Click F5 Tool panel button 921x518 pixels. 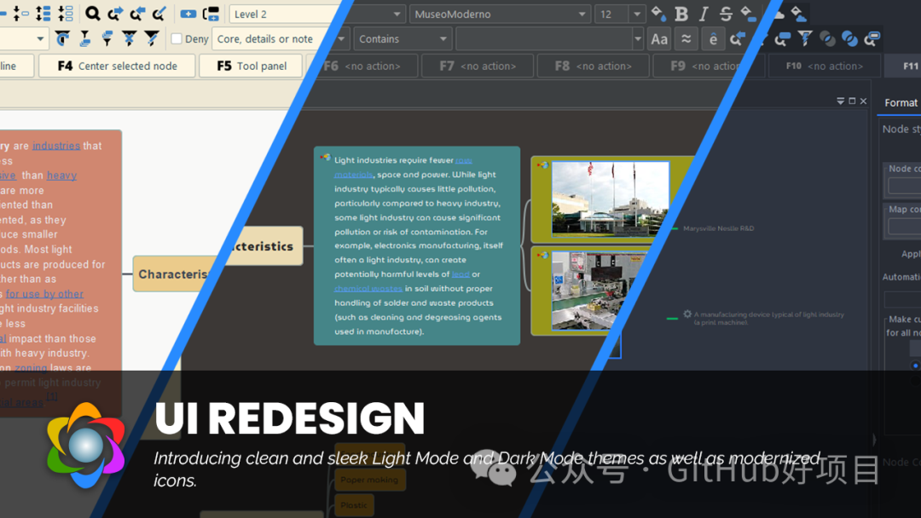[252, 66]
